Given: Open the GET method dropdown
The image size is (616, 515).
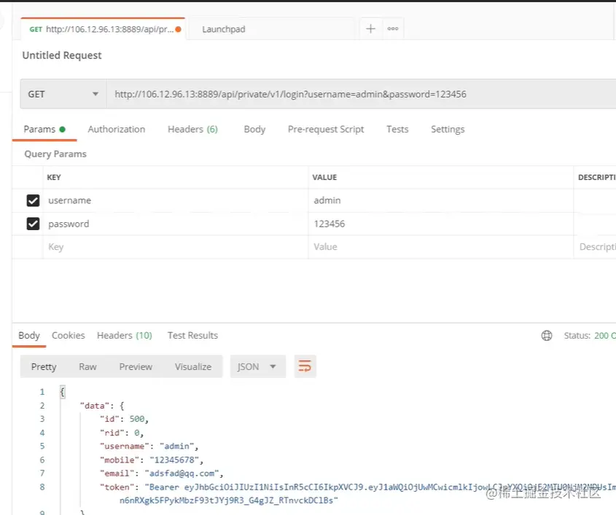Looking at the screenshot, I should tap(63, 94).
